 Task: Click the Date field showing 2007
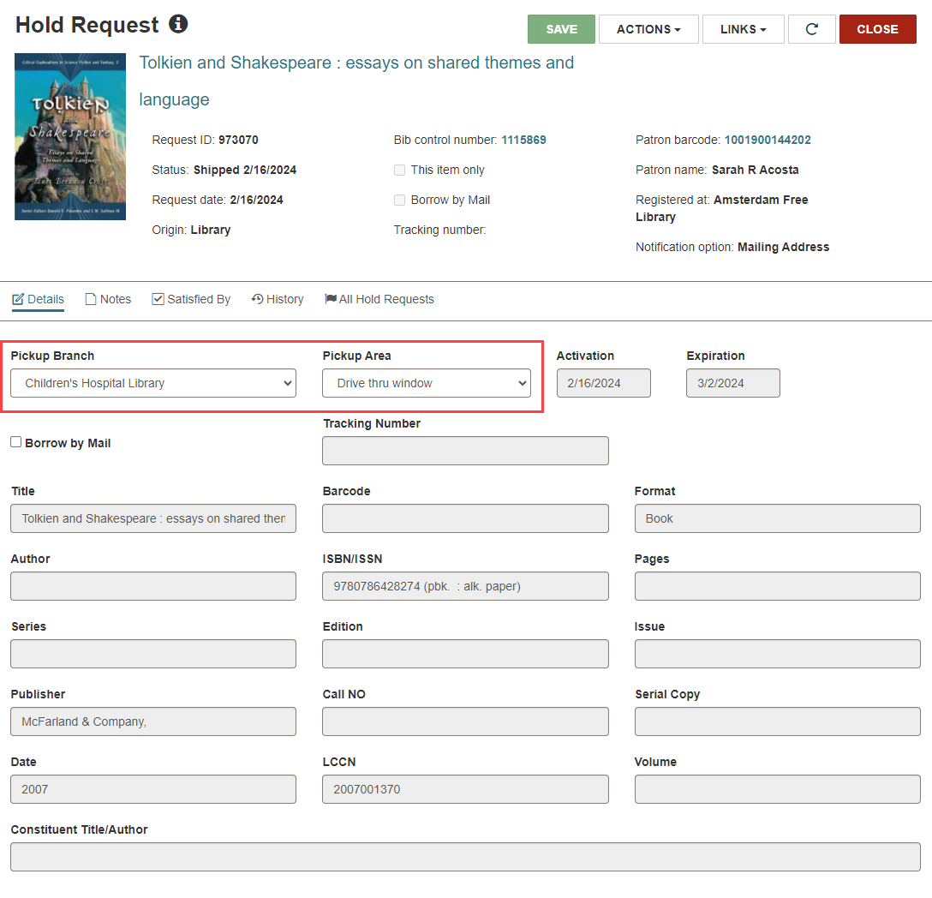pyautogui.click(x=153, y=789)
